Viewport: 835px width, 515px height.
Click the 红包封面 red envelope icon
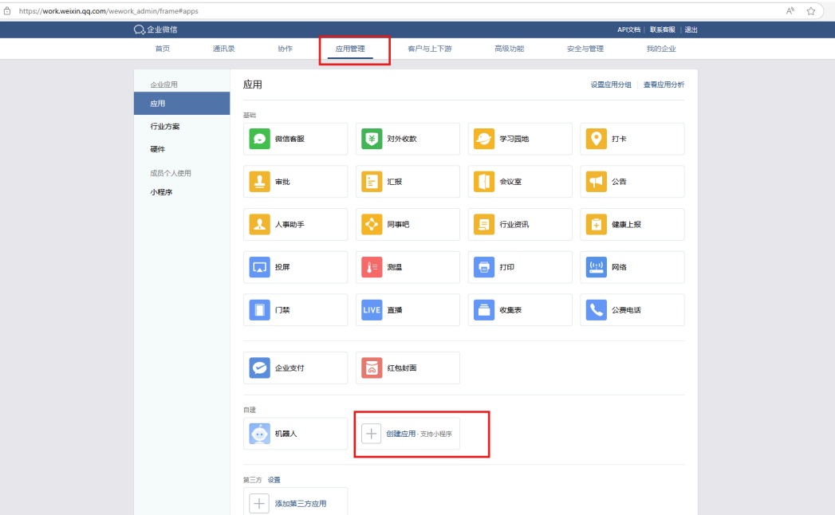pos(372,368)
